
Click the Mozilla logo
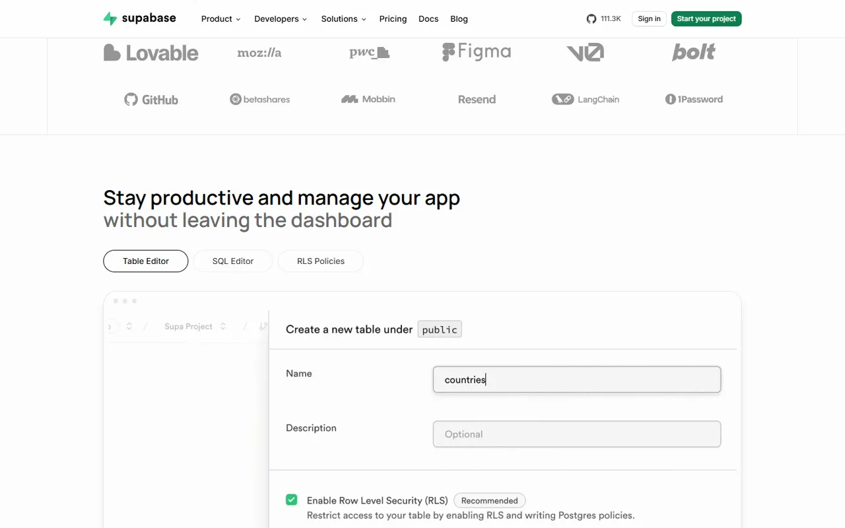tap(259, 53)
